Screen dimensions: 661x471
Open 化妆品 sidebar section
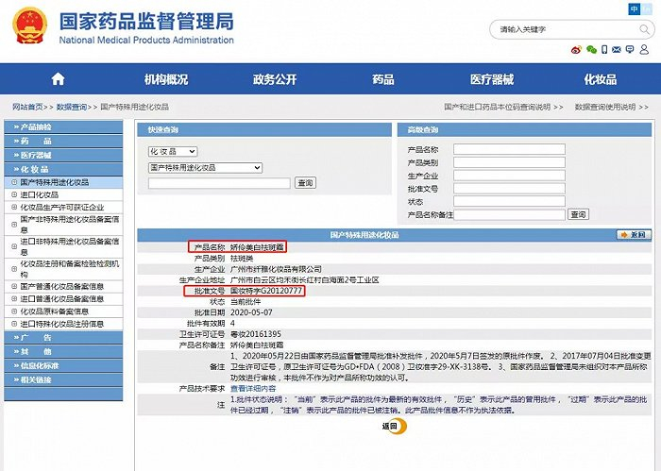[x=63, y=169]
